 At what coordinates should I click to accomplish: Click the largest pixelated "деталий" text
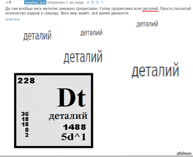pyautogui.click(x=155, y=71)
